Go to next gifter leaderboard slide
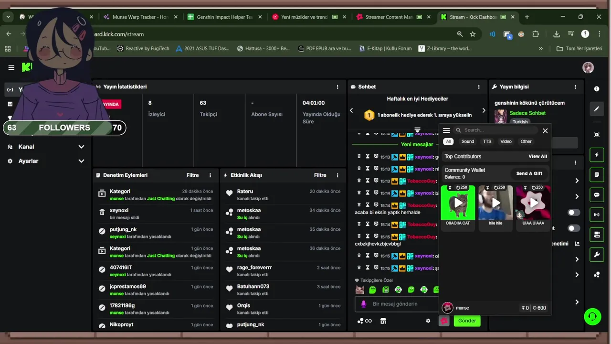Image resolution: width=611 pixels, height=344 pixels. pyautogui.click(x=483, y=110)
